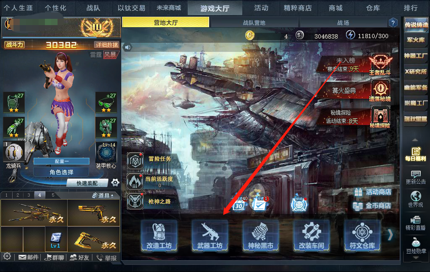Screen dimensions: 430x272
Task: Click the 每日福利 daily bonus icon
Action: [x=416, y=154]
